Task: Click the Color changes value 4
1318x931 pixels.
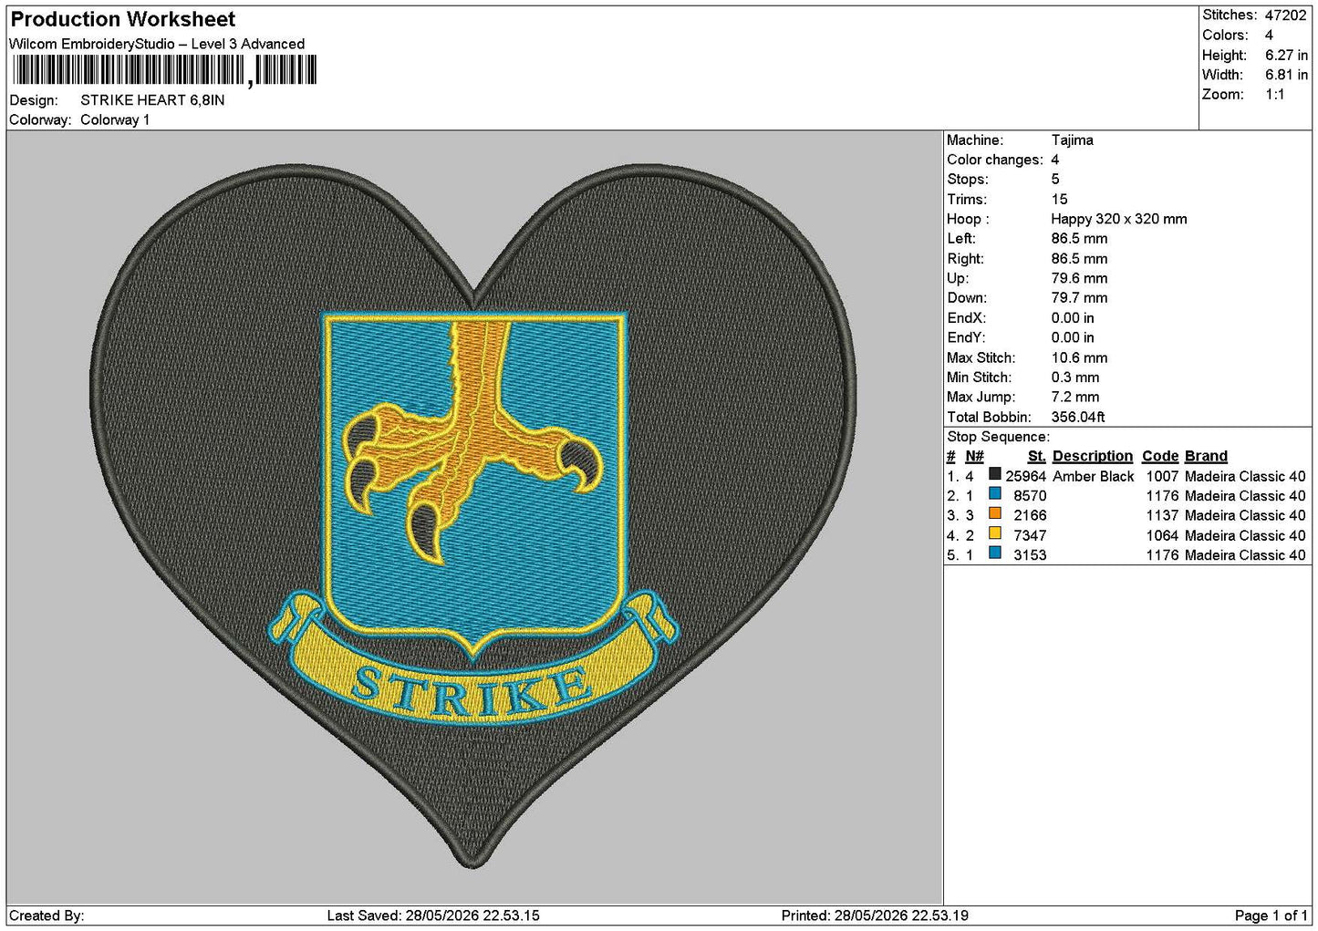Action: 1055,160
